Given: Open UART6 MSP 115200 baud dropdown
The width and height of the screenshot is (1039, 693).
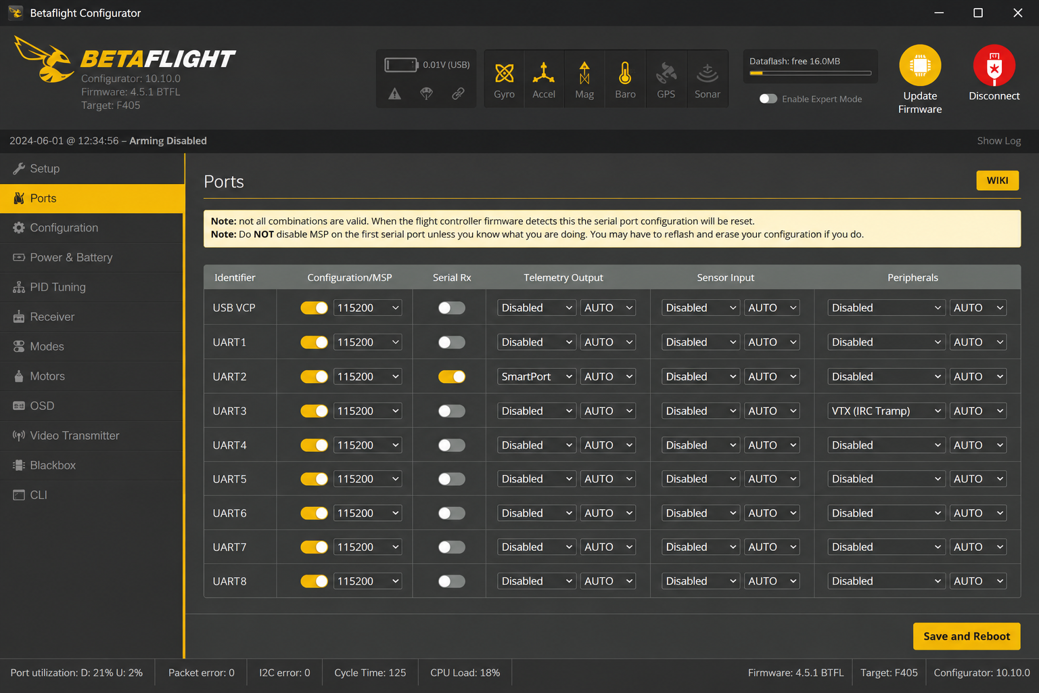Looking at the screenshot, I should 368,513.
